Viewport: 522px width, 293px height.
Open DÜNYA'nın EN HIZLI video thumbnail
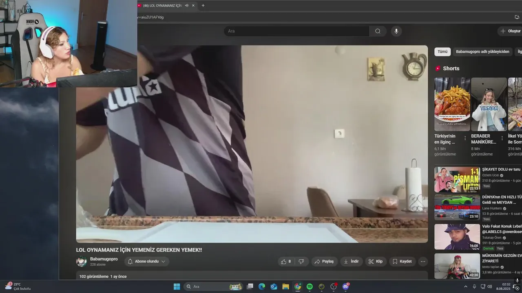(x=457, y=207)
